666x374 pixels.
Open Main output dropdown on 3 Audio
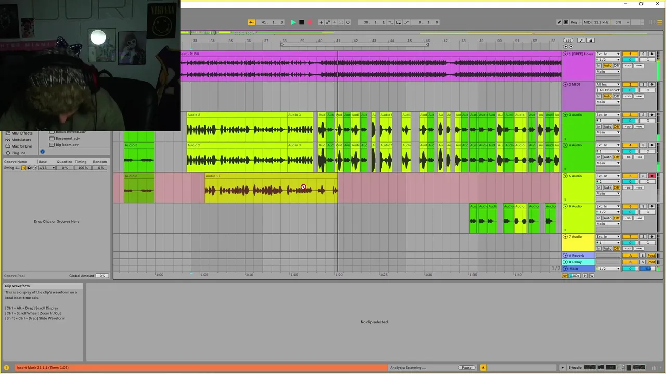coord(608,132)
